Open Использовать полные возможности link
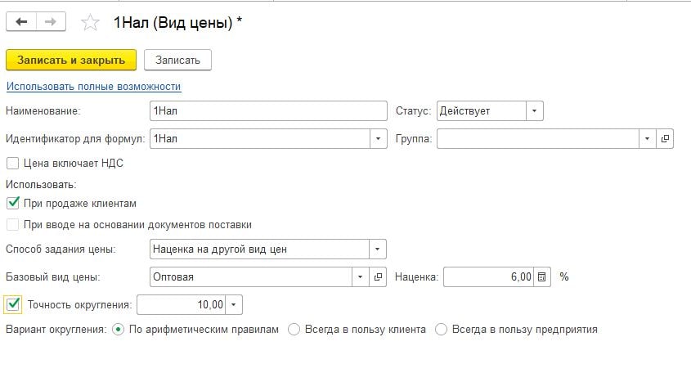This screenshot has width=691, height=373. [93, 87]
